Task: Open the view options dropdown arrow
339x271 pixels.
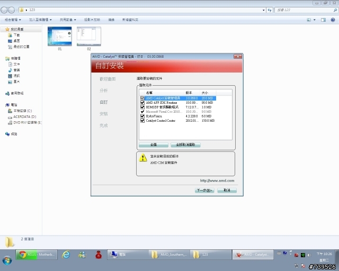Action: click(x=315, y=20)
